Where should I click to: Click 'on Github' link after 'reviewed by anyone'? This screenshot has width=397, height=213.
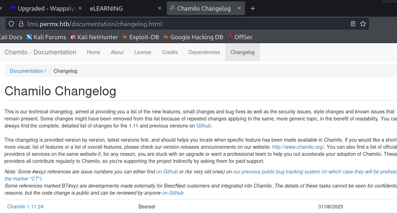(x=173, y=193)
